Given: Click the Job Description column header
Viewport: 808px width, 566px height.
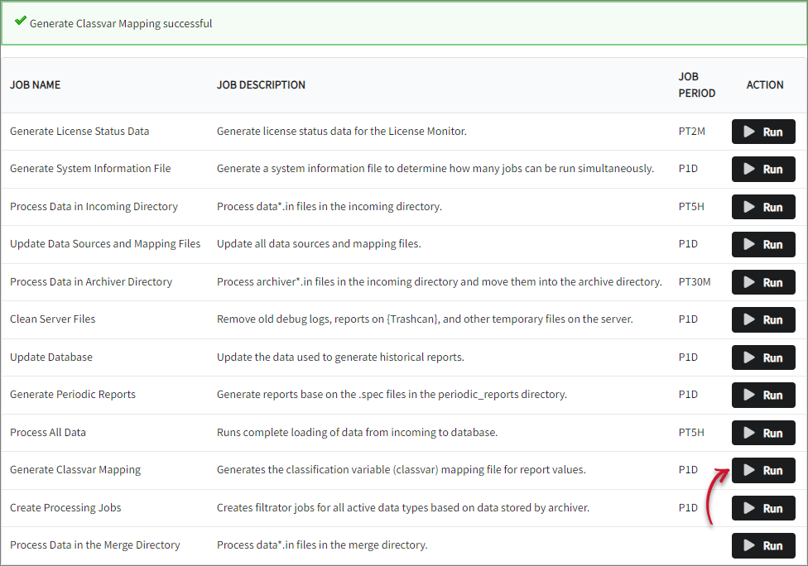Looking at the screenshot, I should click(x=261, y=85).
